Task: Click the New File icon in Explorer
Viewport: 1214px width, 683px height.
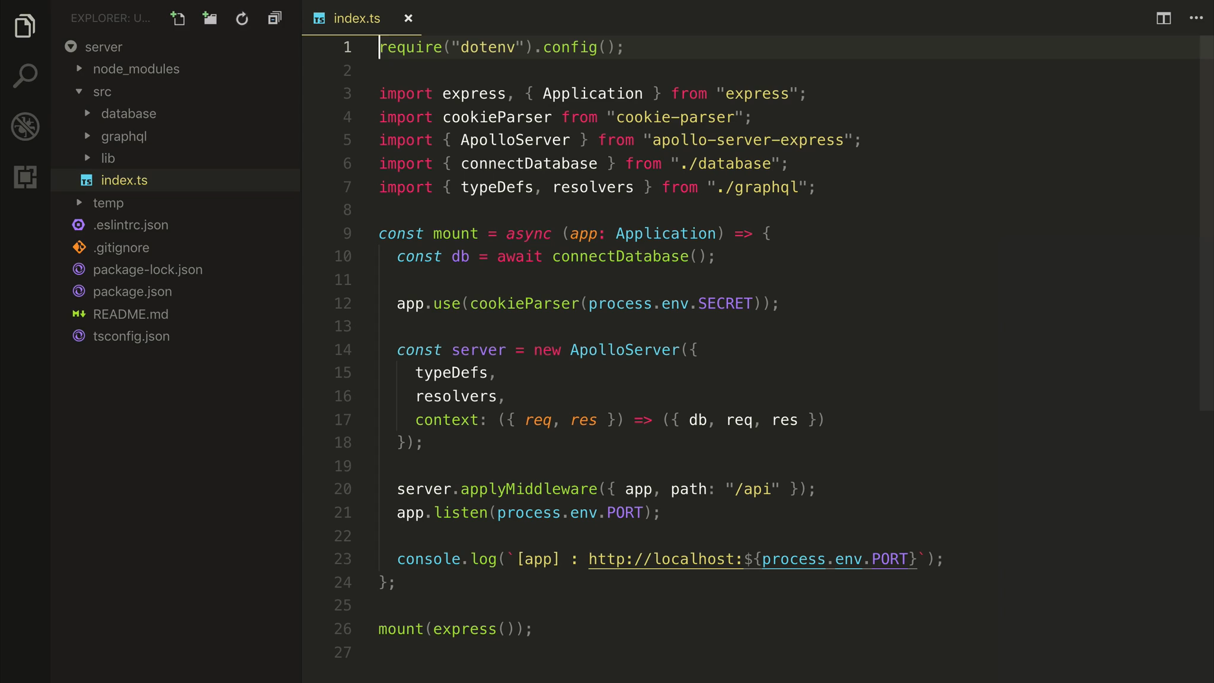Action: [x=178, y=18]
